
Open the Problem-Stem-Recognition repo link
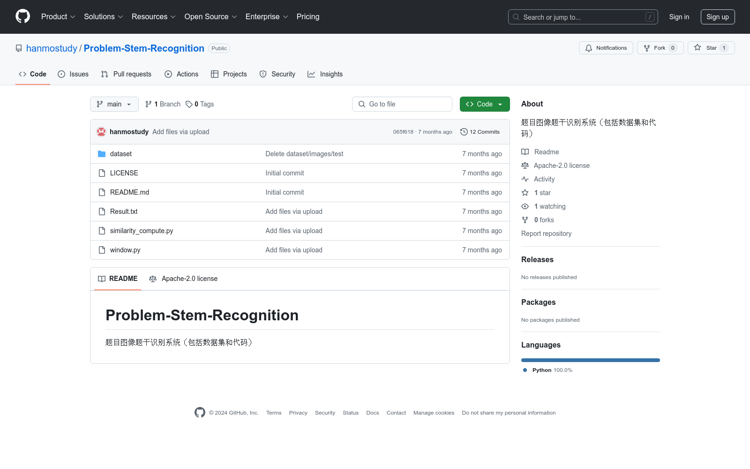(x=144, y=48)
